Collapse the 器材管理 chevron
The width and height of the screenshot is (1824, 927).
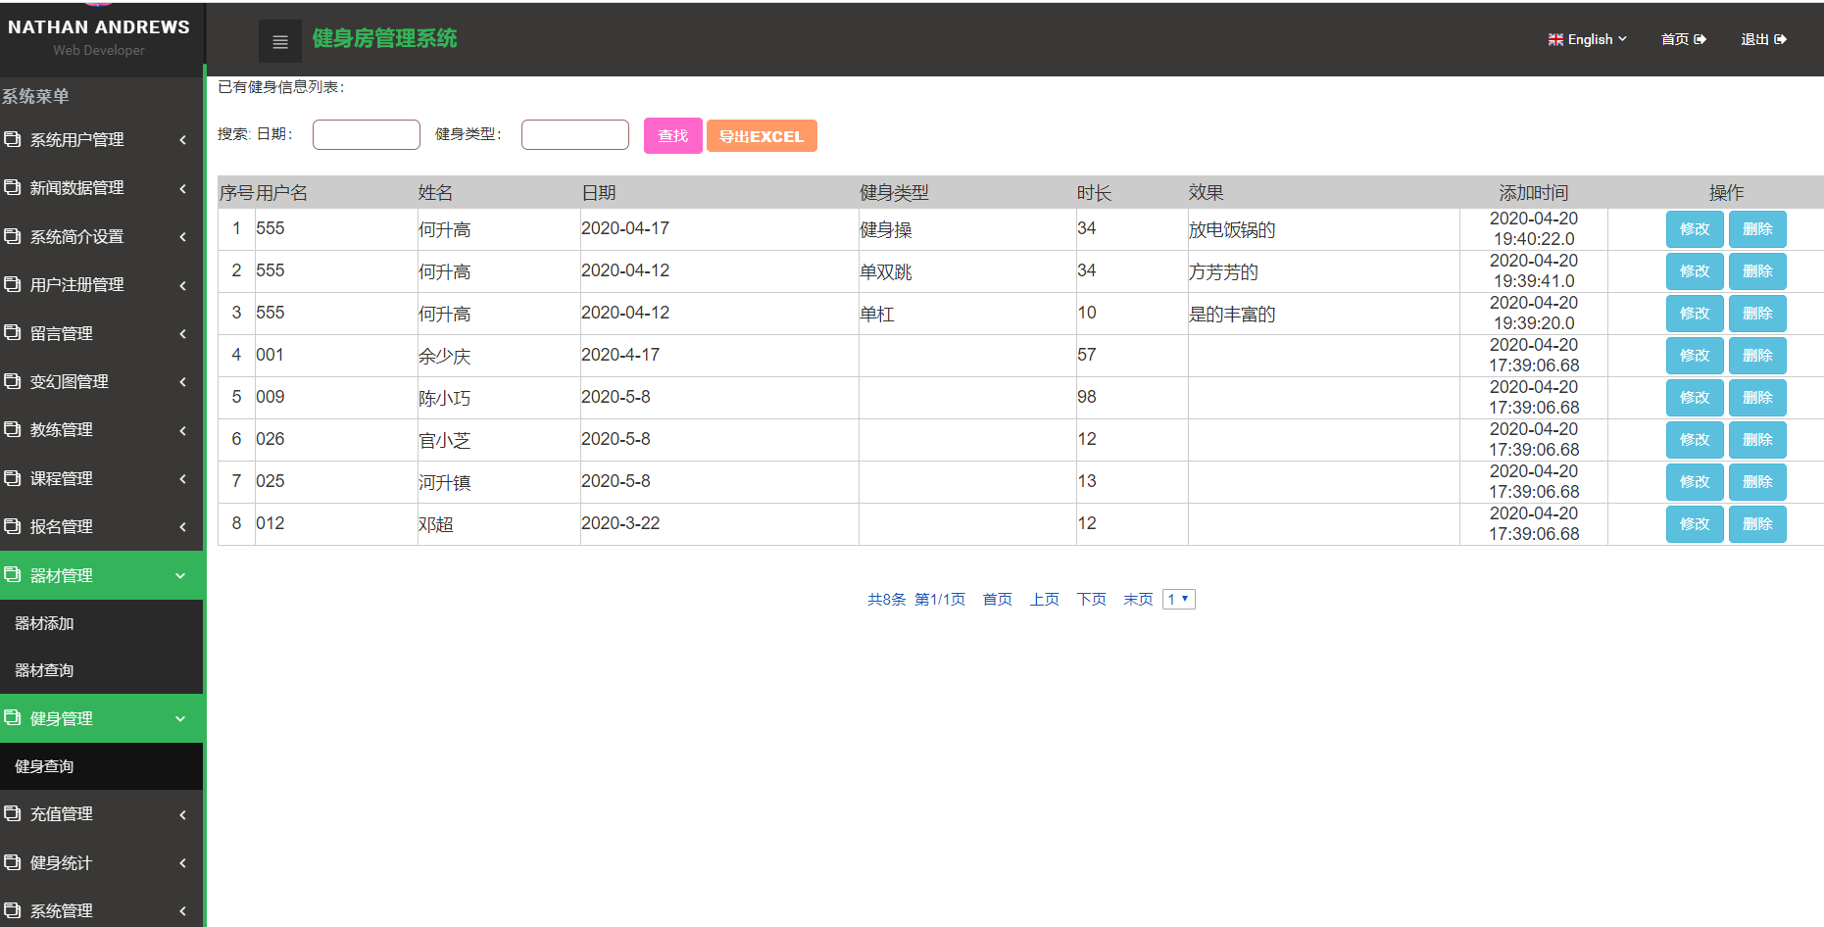pyautogui.click(x=180, y=576)
